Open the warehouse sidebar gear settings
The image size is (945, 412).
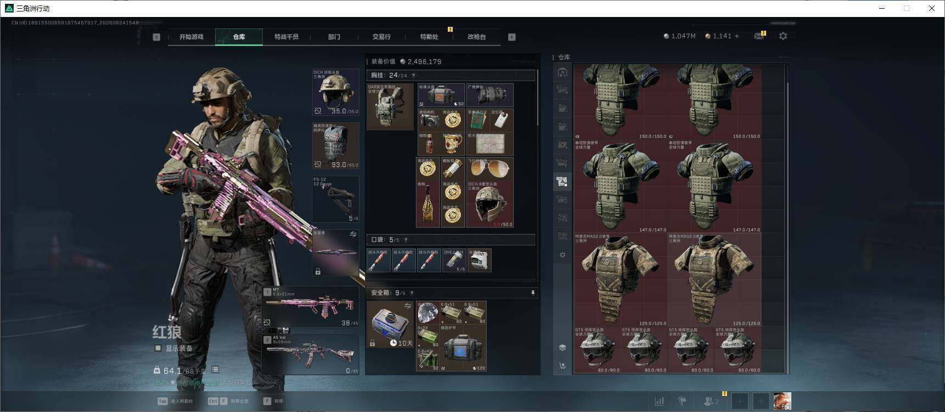click(562, 255)
